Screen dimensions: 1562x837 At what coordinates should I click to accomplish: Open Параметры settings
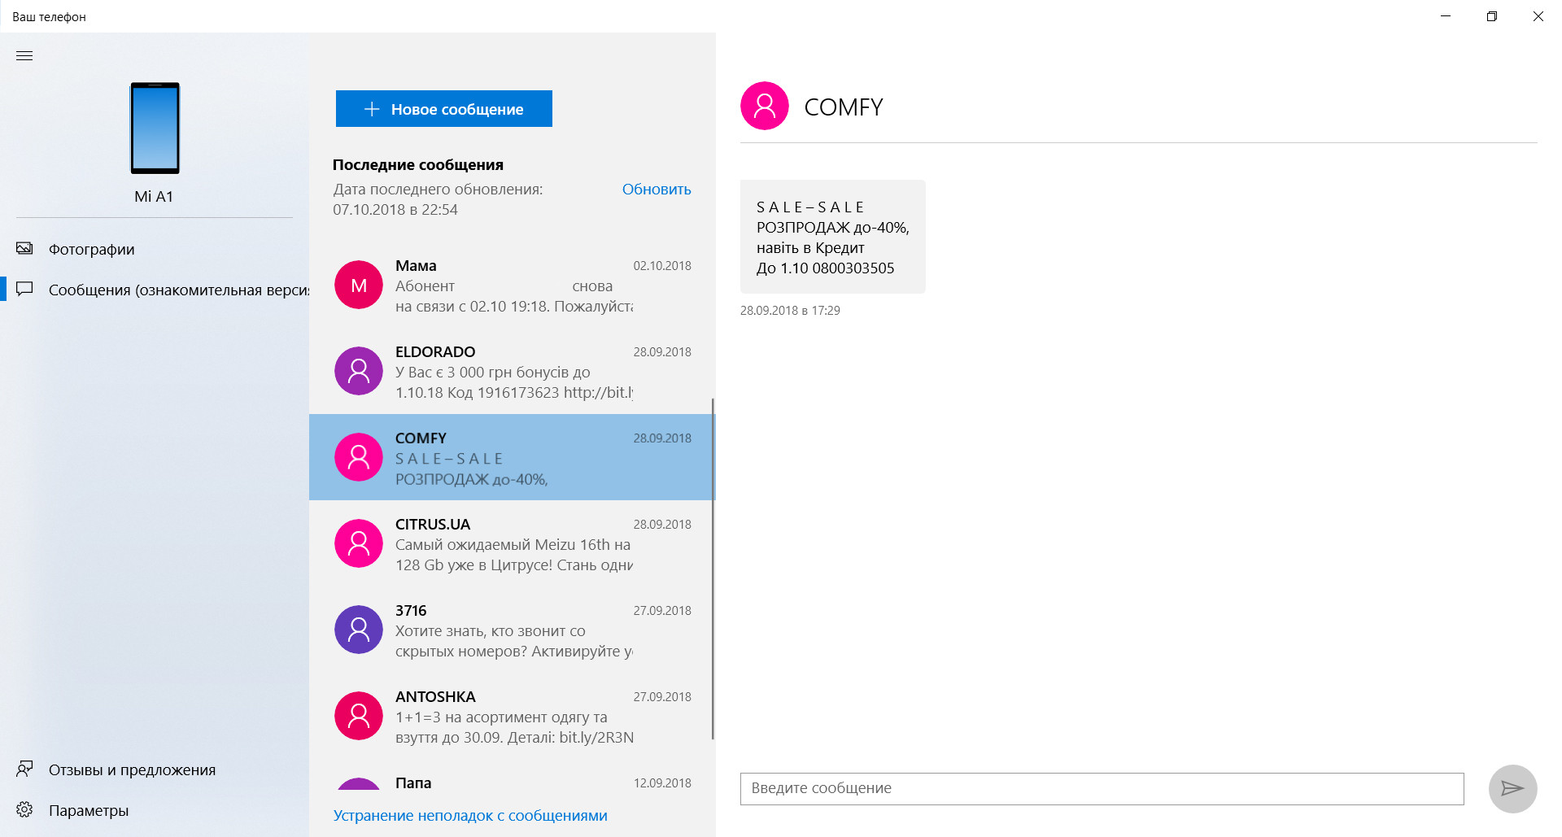(x=89, y=810)
